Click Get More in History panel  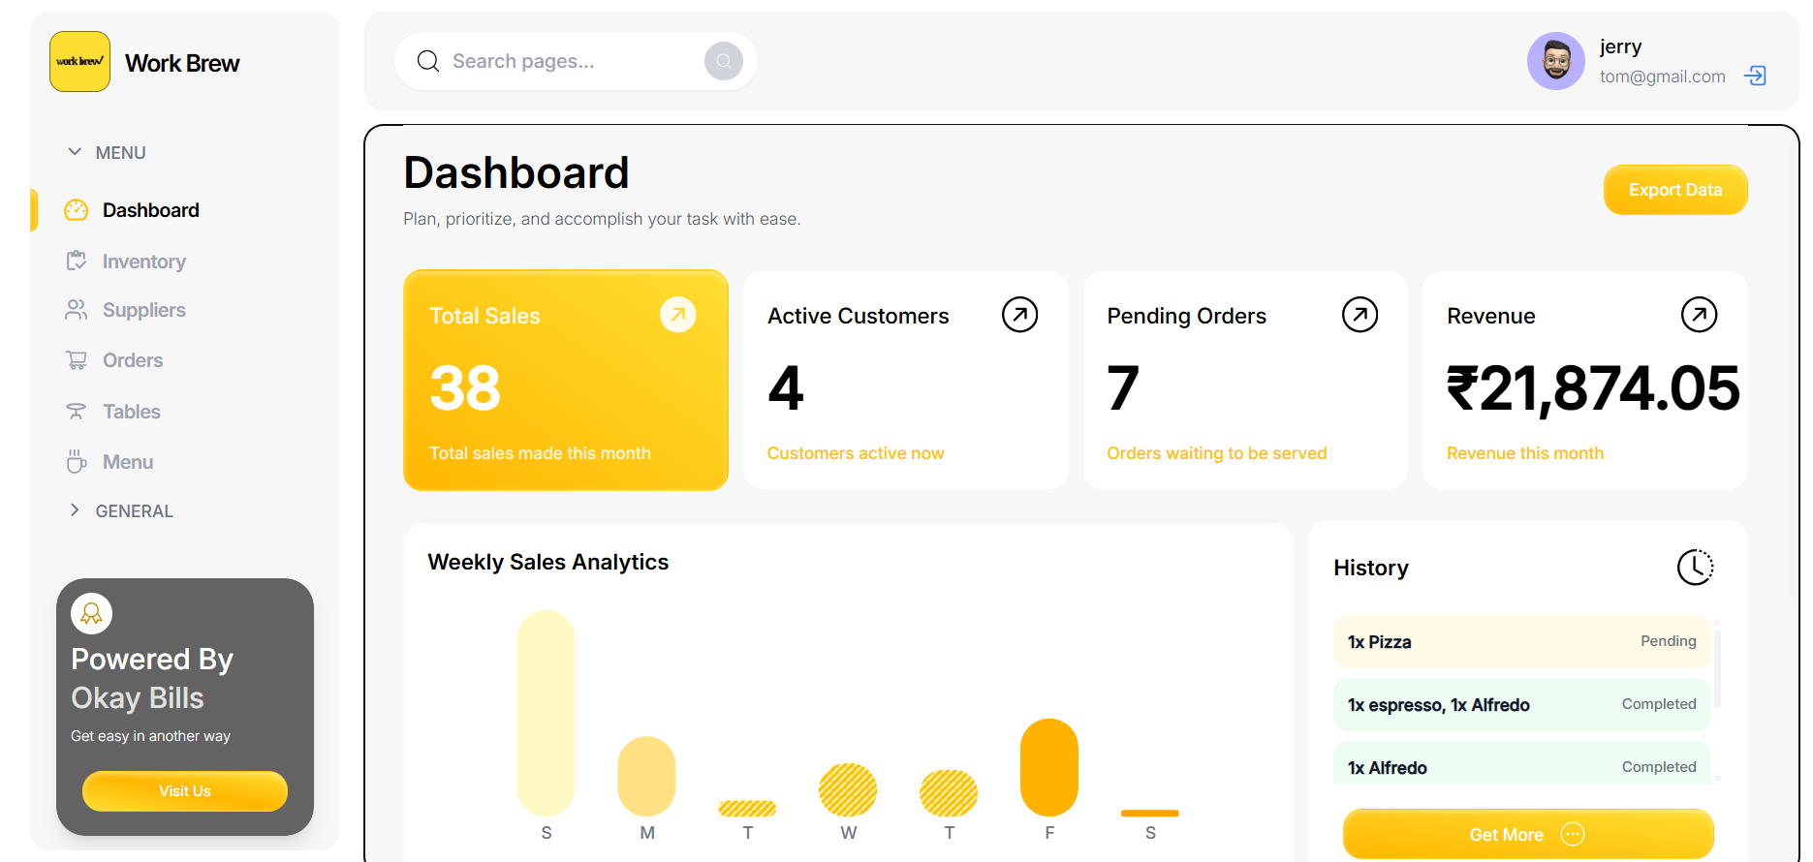tap(1527, 834)
